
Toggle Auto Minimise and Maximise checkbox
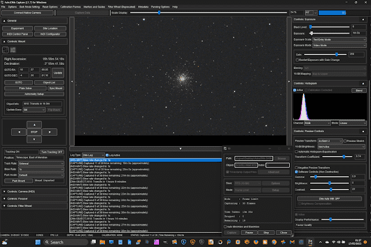226,226
